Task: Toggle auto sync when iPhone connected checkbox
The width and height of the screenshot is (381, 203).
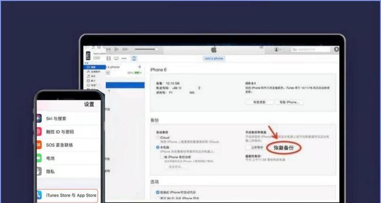Action: point(157,192)
